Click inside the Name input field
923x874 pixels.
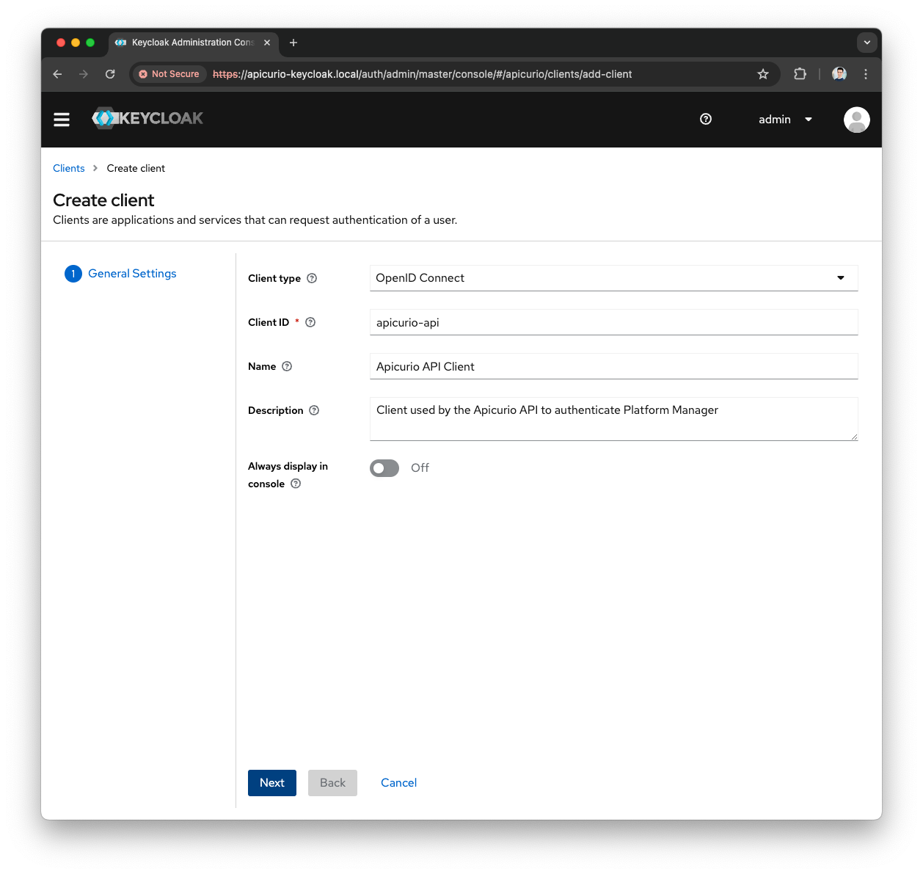[x=613, y=366]
